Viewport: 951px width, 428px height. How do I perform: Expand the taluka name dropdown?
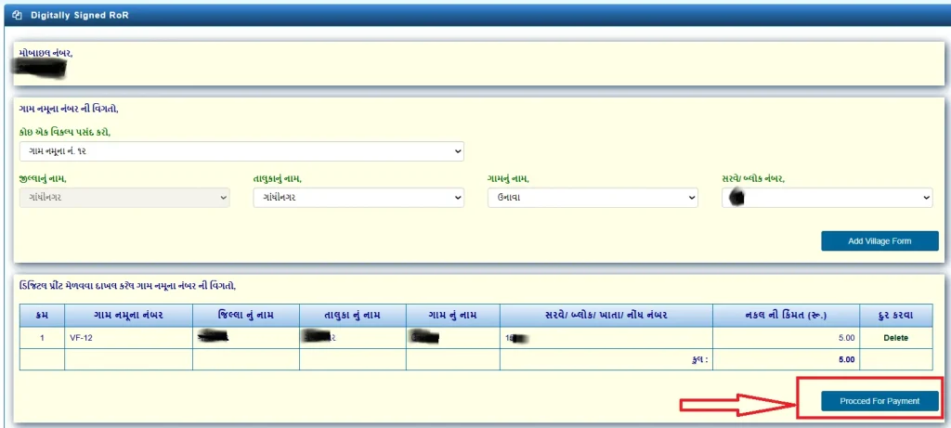click(358, 198)
